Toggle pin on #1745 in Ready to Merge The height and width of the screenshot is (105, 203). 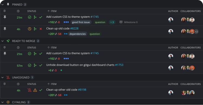tap(5, 53)
